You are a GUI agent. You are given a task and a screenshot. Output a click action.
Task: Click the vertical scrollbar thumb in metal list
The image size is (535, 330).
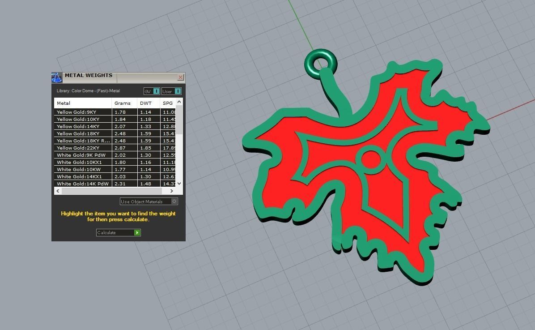[179, 120]
